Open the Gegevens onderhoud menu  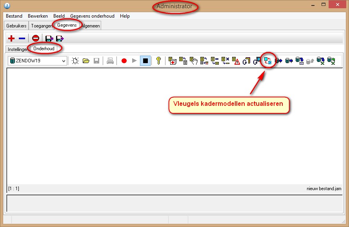coord(92,16)
